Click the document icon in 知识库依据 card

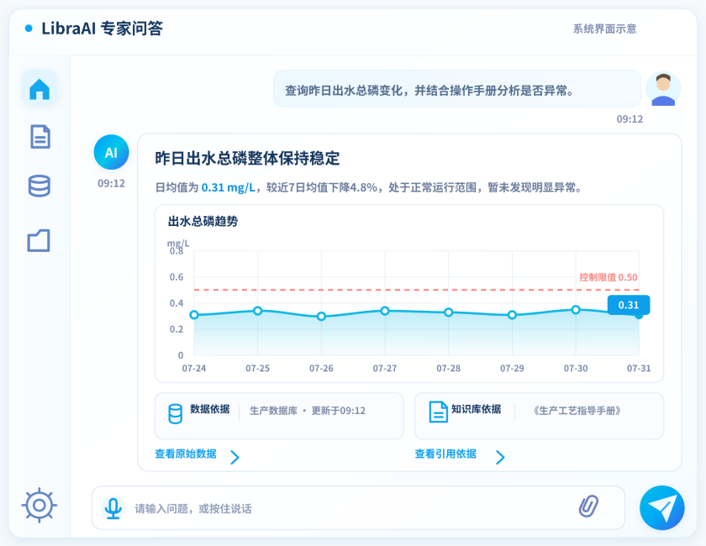pos(438,412)
